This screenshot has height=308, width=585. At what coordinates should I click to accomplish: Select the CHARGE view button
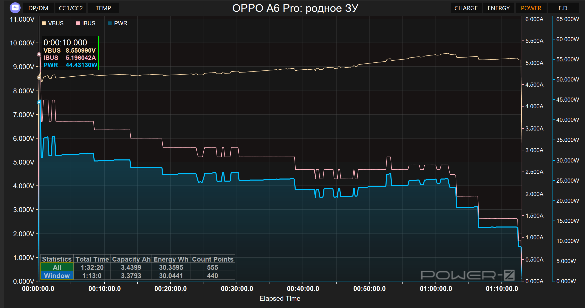click(x=466, y=8)
